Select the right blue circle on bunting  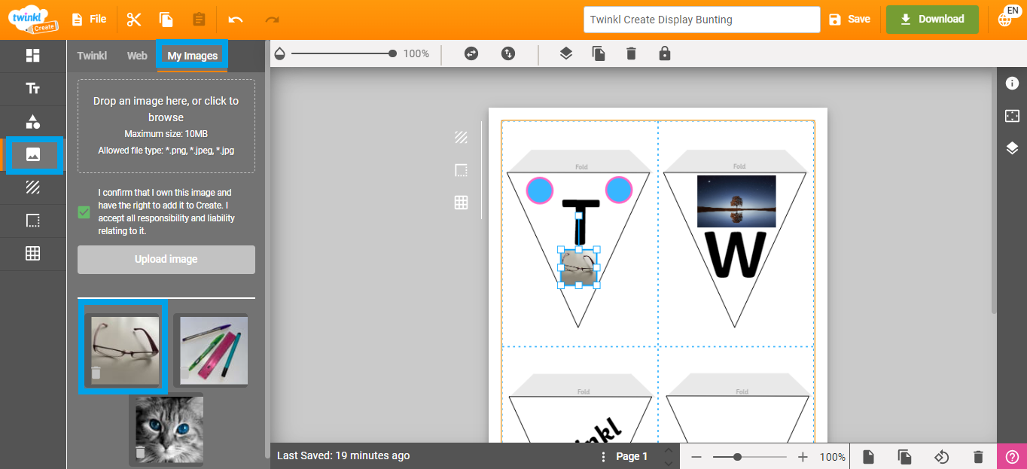619,190
